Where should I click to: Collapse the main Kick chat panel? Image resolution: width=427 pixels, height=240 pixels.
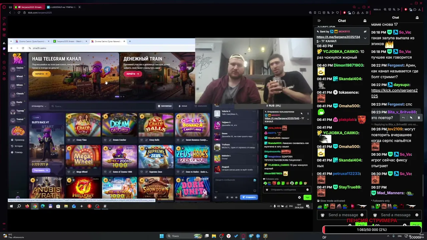click(x=319, y=21)
